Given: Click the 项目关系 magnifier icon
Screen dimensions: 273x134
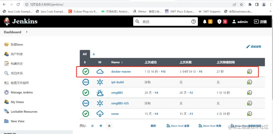Looking at the screenshot, I should tap(6, 73).
